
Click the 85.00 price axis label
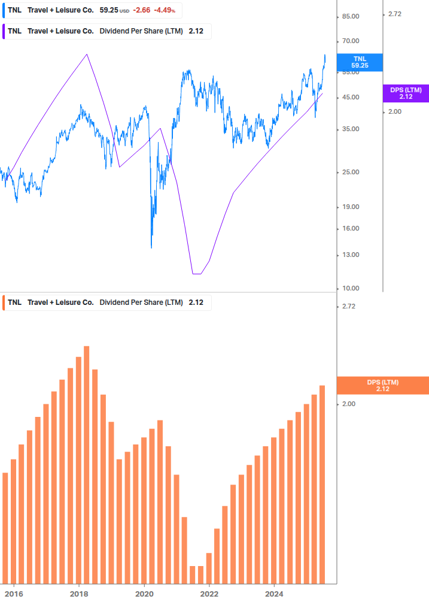tap(351, 17)
